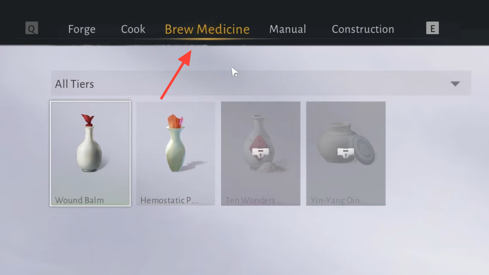Click the E key shortcut icon
Image resolution: width=489 pixels, height=275 pixels.
tap(432, 29)
